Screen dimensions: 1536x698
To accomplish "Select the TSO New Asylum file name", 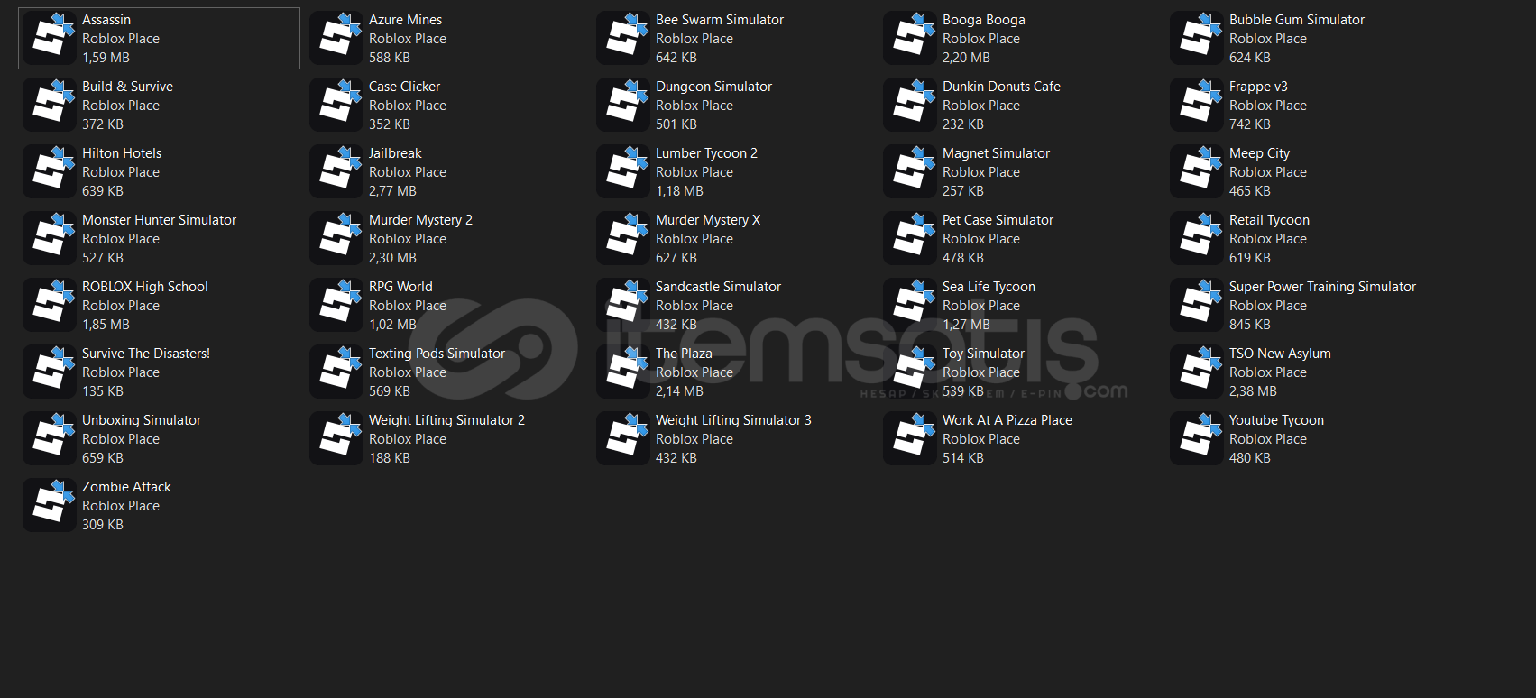I will coord(1280,354).
